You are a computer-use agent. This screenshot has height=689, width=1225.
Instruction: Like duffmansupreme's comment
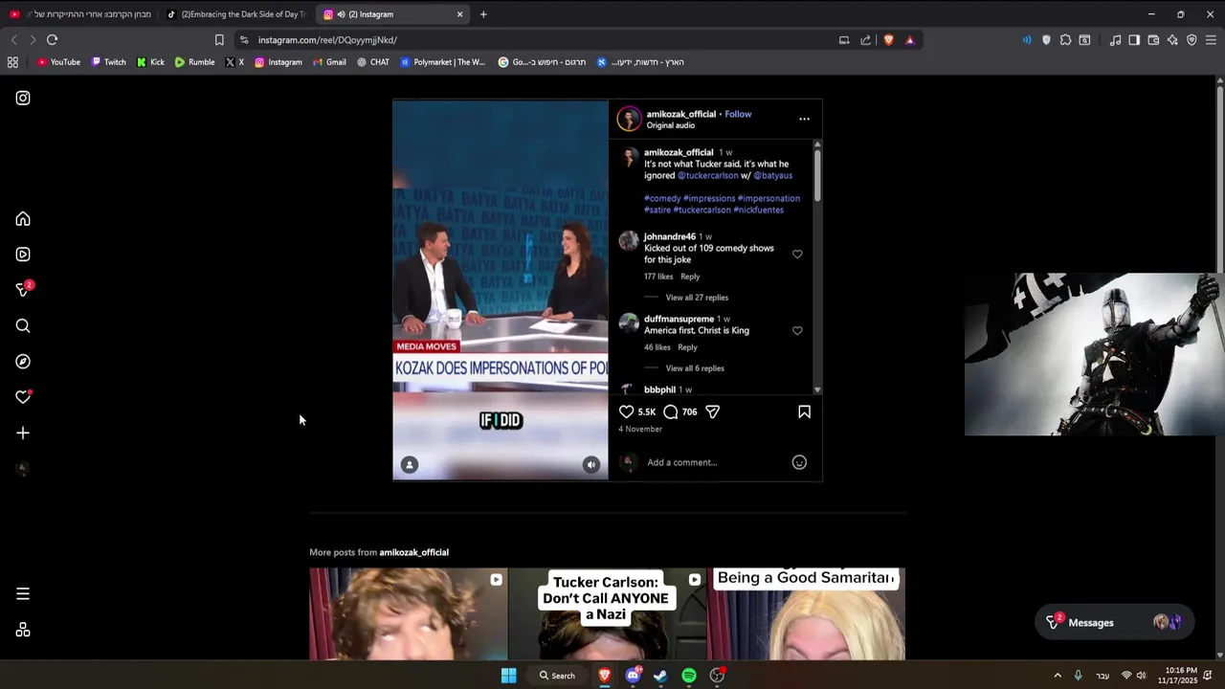pyautogui.click(x=797, y=331)
